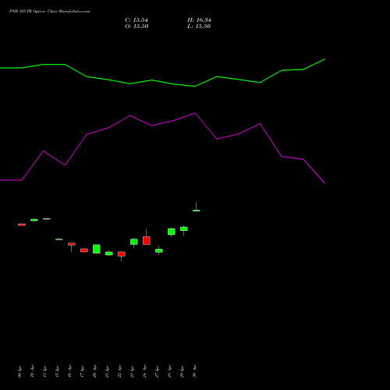390x390 pixels.
Task: Click the close value 'C: 15.54'
Action: pyautogui.click(x=136, y=20)
